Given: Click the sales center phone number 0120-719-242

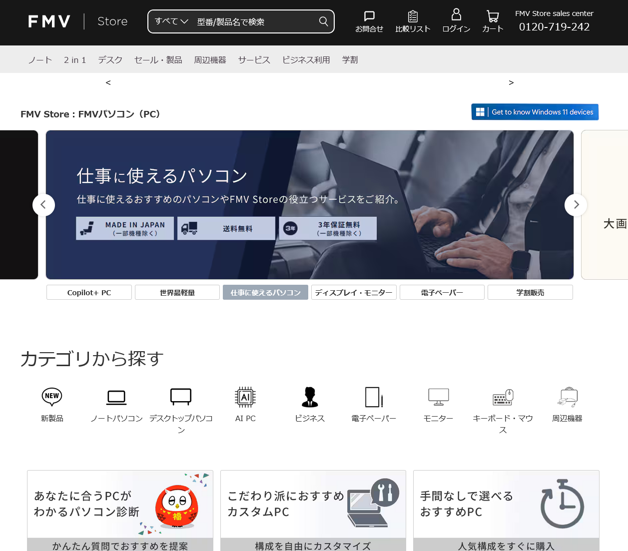Looking at the screenshot, I should pyautogui.click(x=555, y=27).
